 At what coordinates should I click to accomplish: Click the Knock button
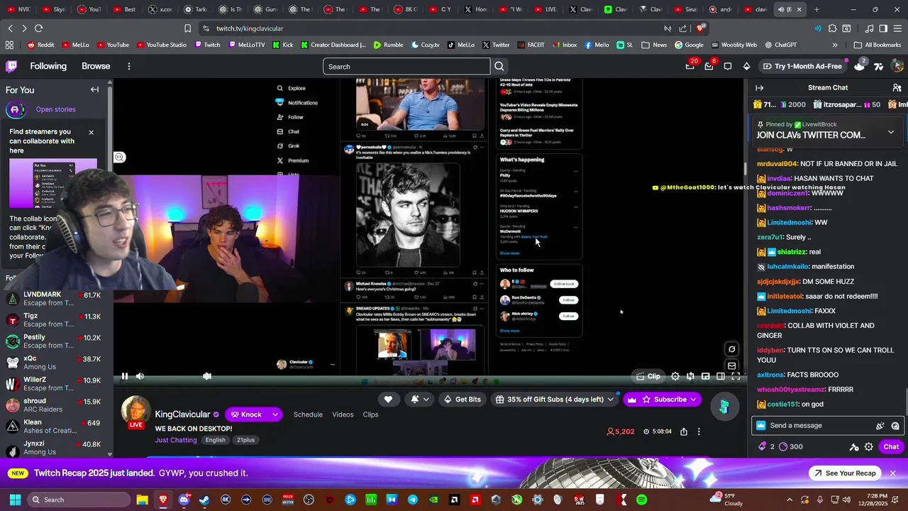coord(246,414)
